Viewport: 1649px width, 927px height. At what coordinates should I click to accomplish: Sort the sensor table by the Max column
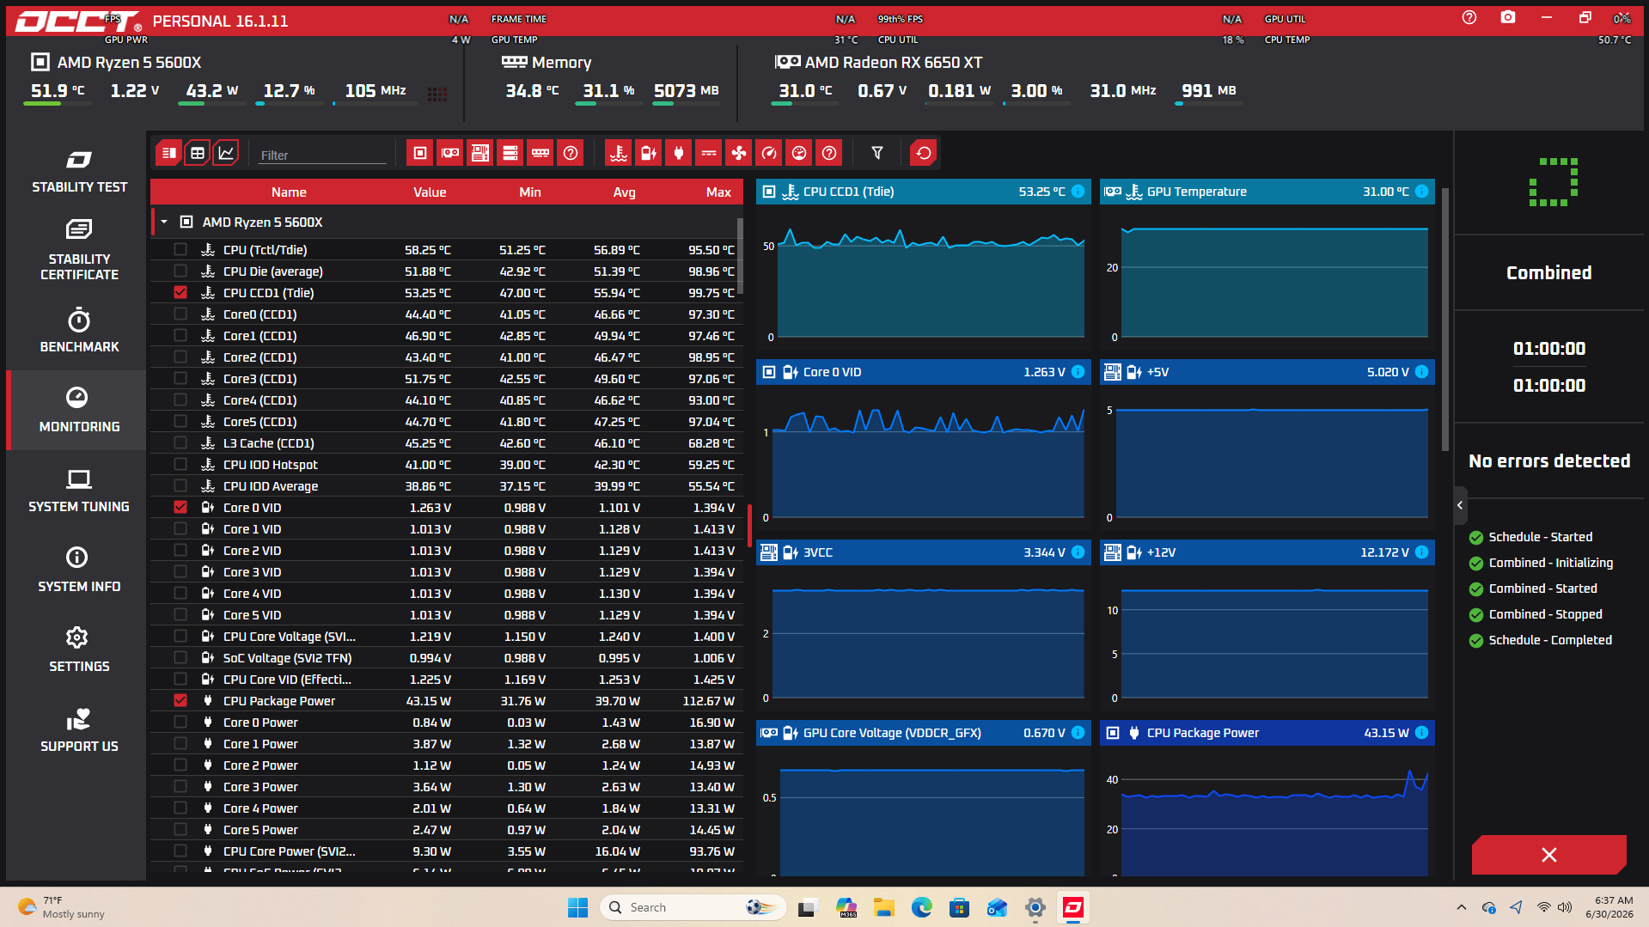[x=718, y=192]
